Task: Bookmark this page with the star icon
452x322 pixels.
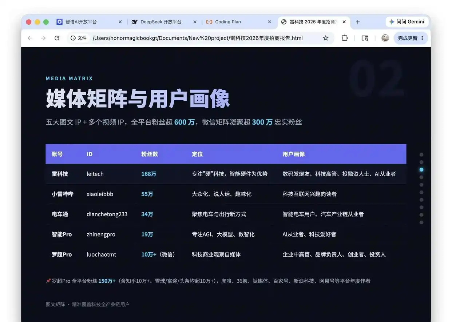Action: coord(326,38)
